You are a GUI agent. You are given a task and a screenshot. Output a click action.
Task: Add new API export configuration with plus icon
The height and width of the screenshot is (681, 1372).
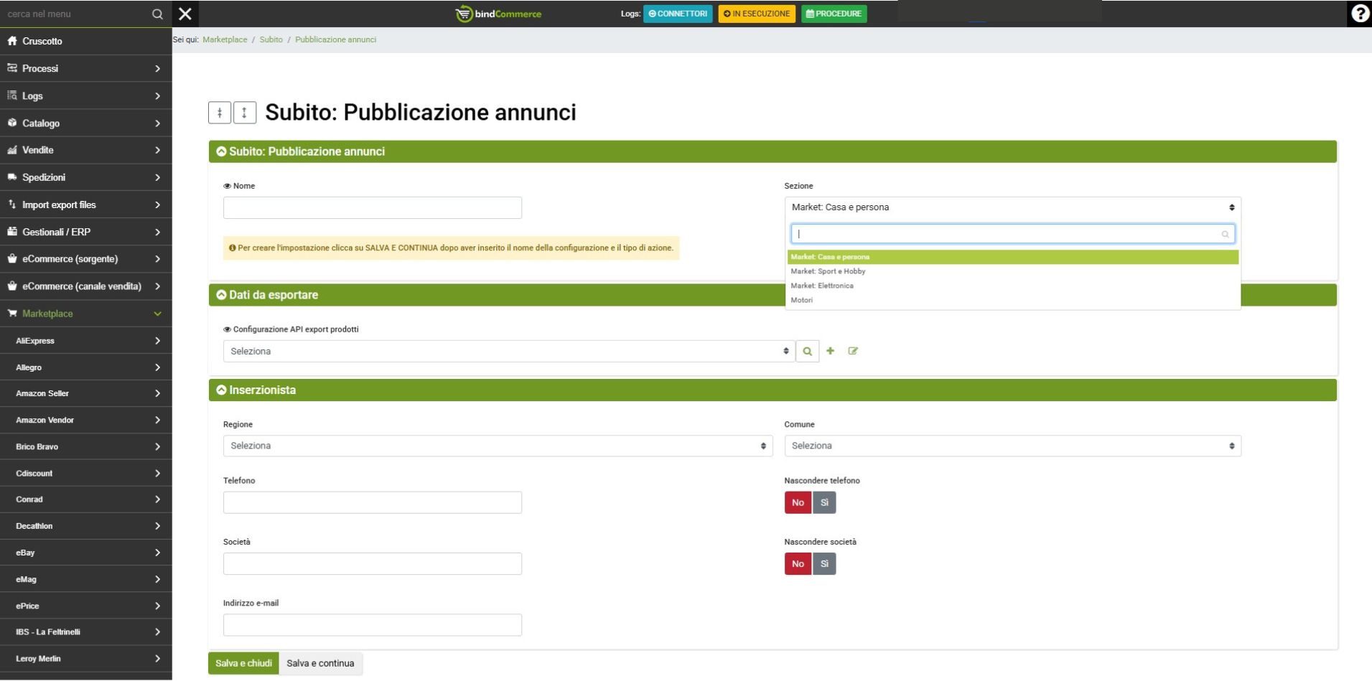[830, 351]
